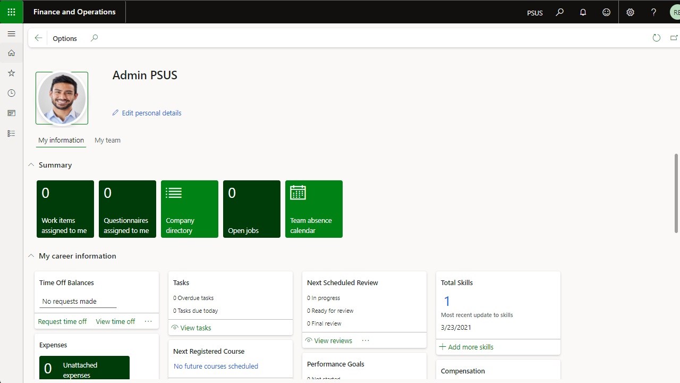680x383 pixels.
Task: Open the Unattached expenses tile
Action: click(x=84, y=368)
